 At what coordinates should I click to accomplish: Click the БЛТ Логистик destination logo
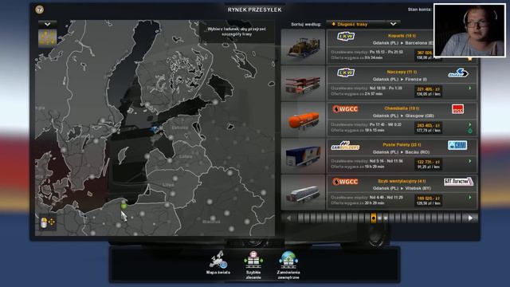[458, 182]
